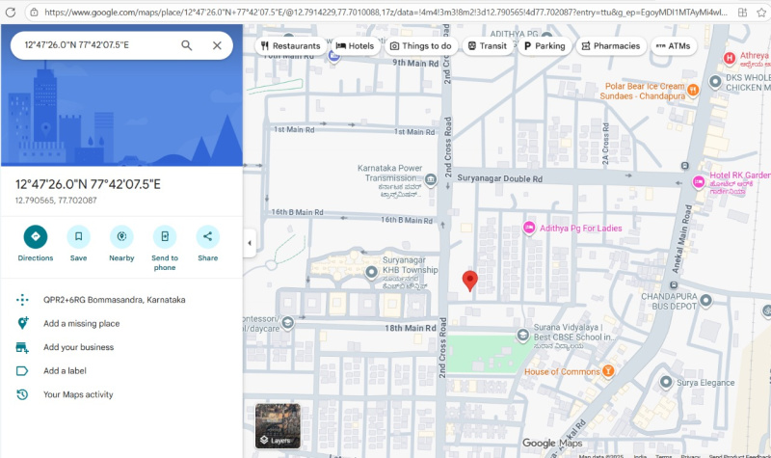Reload the page in browser

[11, 13]
